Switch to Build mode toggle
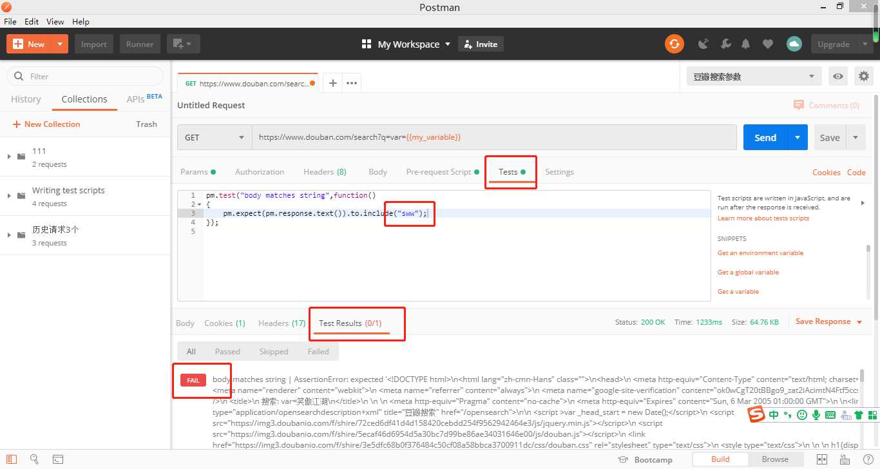 (x=720, y=459)
